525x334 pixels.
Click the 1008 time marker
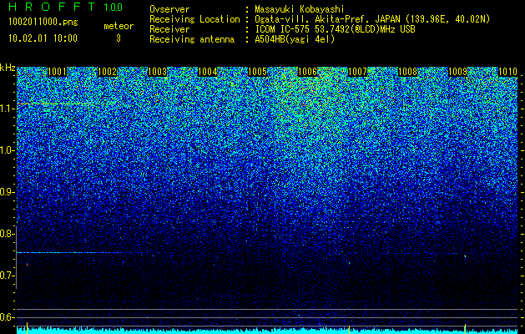click(408, 72)
